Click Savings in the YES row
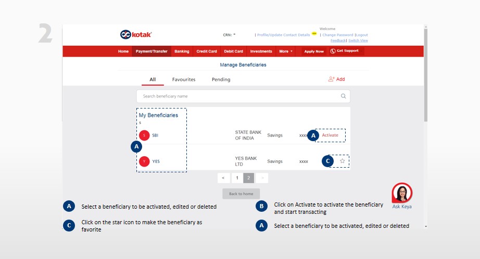 coord(274,161)
